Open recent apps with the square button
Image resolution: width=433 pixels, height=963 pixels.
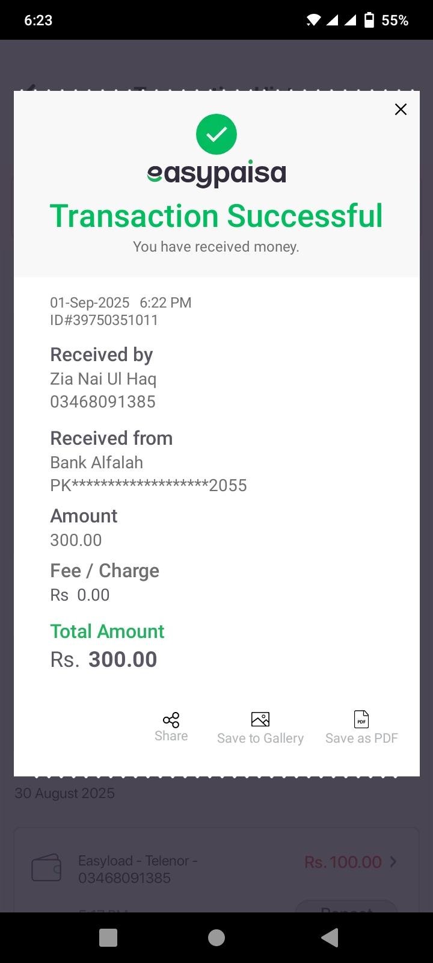[x=108, y=937]
